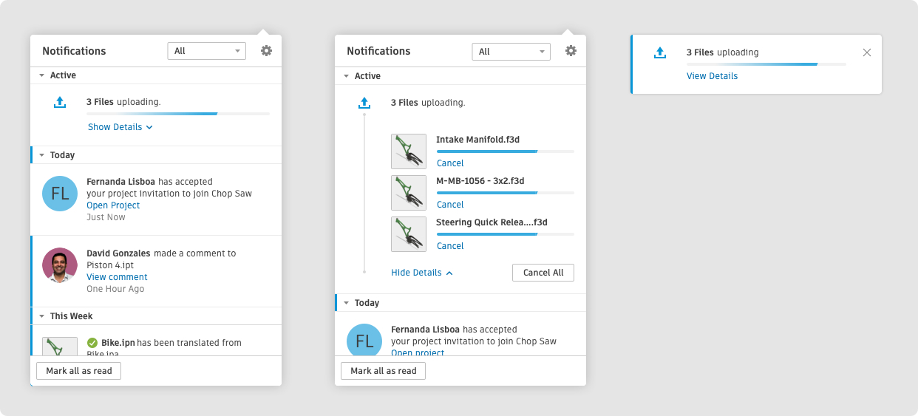The height and width of the screenshot is (416, 918).
Task: Click Open project link in middle panel
Action: pos(418,353)
